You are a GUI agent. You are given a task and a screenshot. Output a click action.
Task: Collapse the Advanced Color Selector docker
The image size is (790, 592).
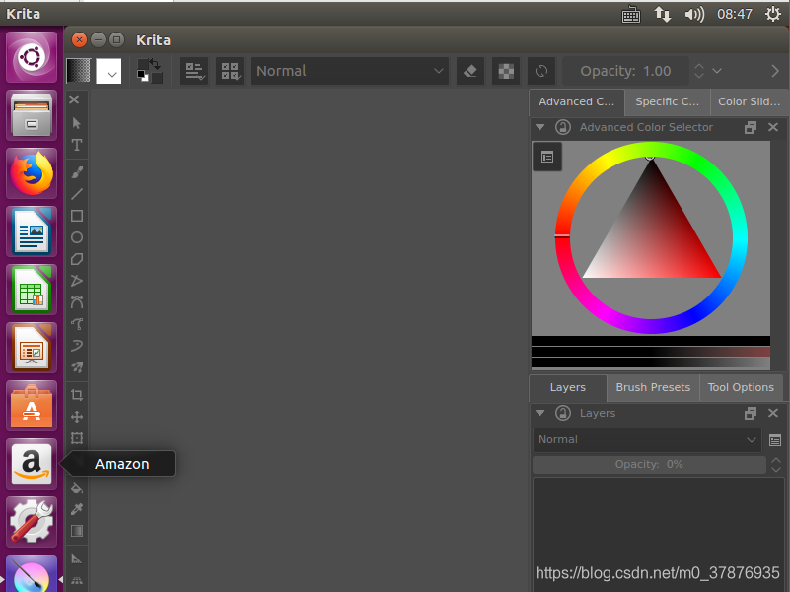click(540, 127)
